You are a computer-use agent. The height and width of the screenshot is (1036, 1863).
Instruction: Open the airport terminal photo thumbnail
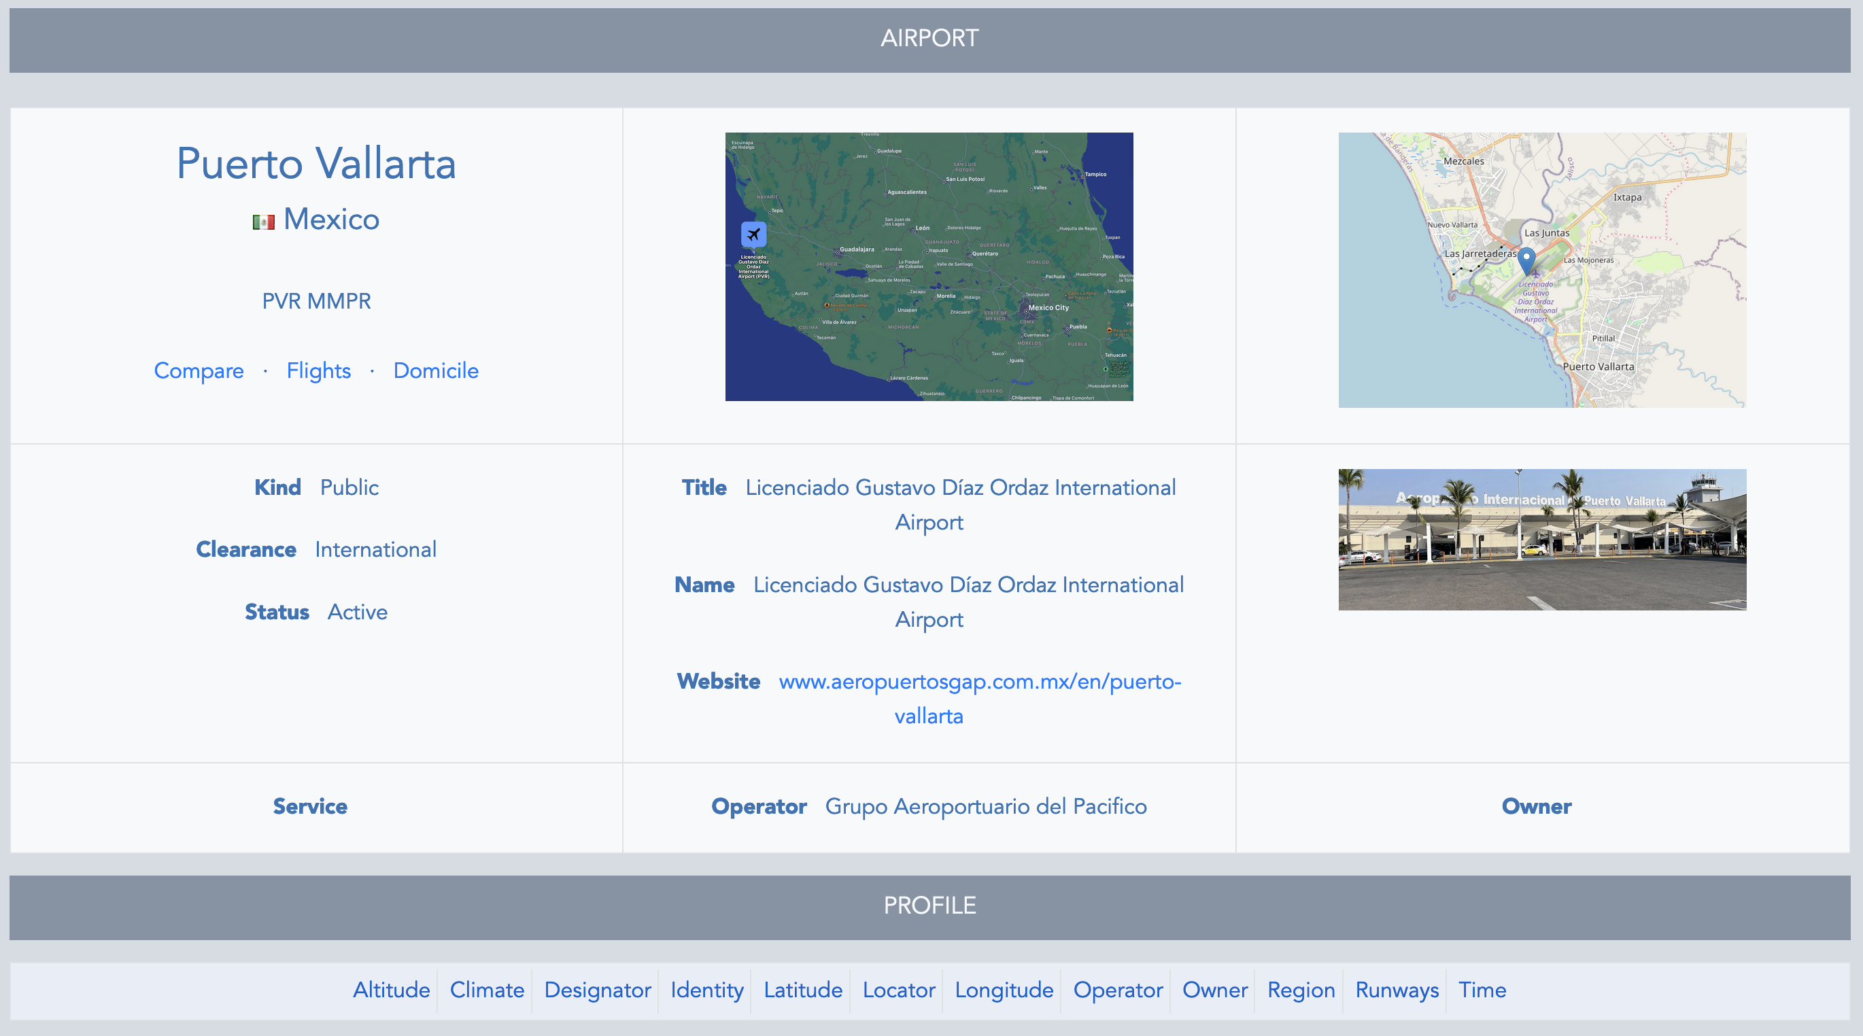[x=1541, y=539]
